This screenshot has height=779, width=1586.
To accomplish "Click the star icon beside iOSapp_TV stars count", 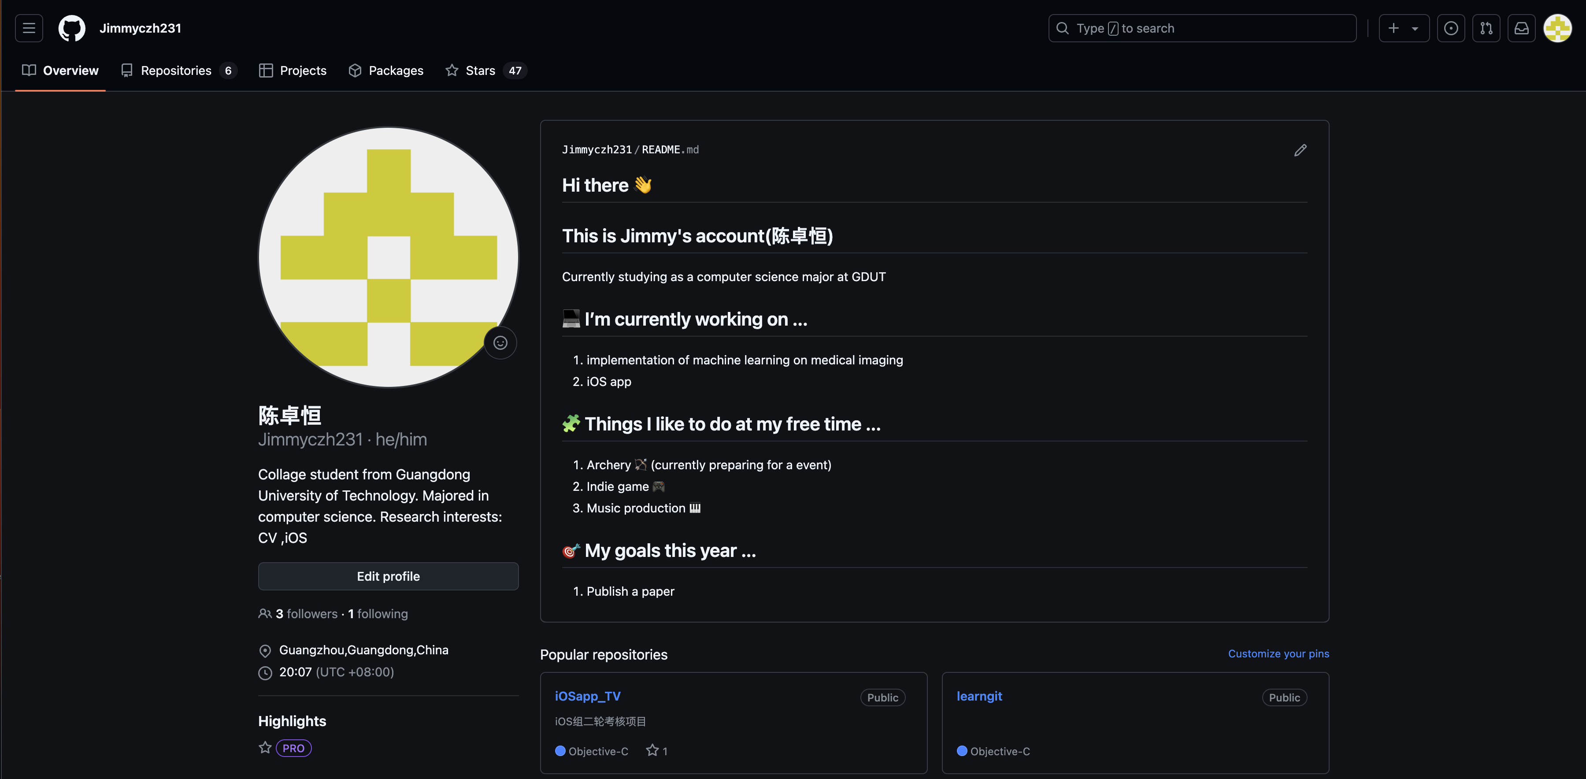I will (x=652, y=750).
